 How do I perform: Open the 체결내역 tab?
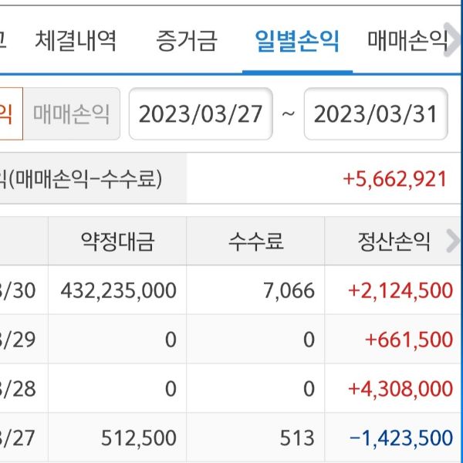point(76,40)
